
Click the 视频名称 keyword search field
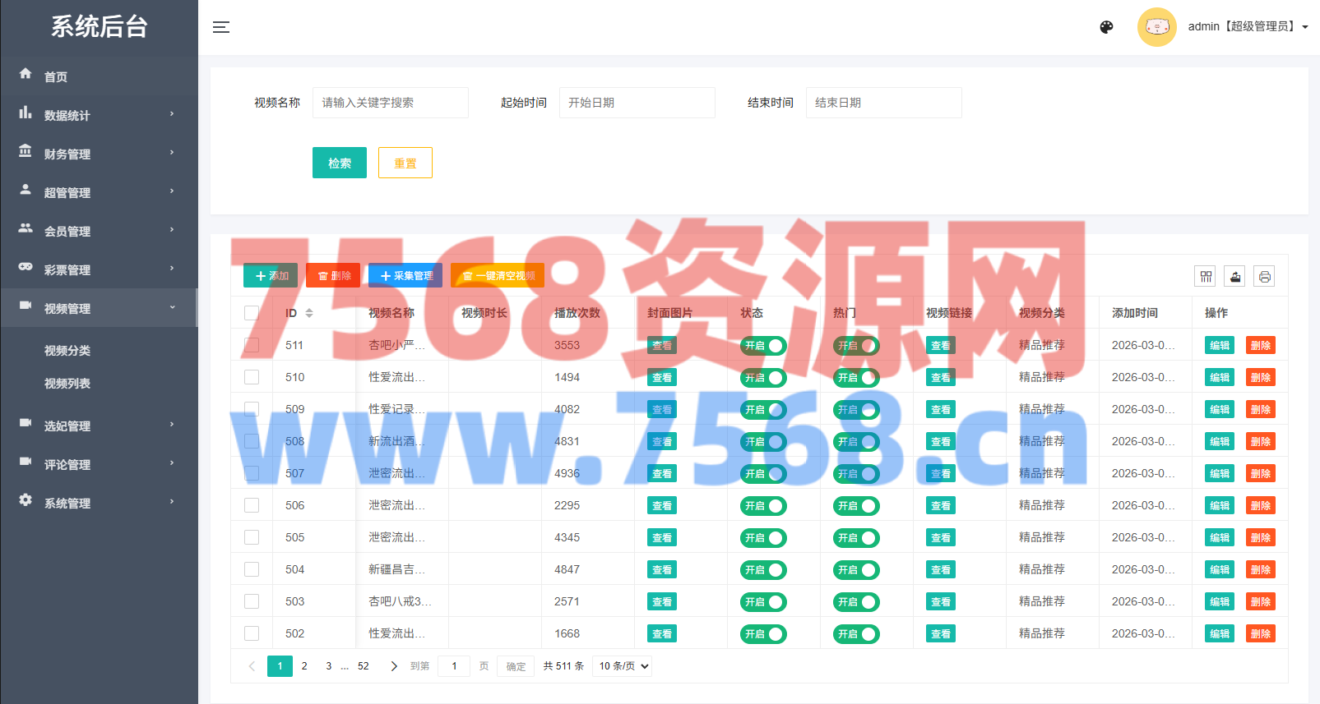coord(390,103)
